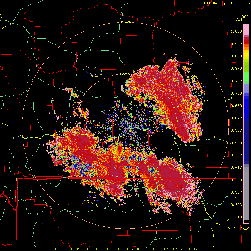Viewport: 251px width, 251px height.
Task: Click the 0.413 colorbar value label
Action: click(236, 168)
